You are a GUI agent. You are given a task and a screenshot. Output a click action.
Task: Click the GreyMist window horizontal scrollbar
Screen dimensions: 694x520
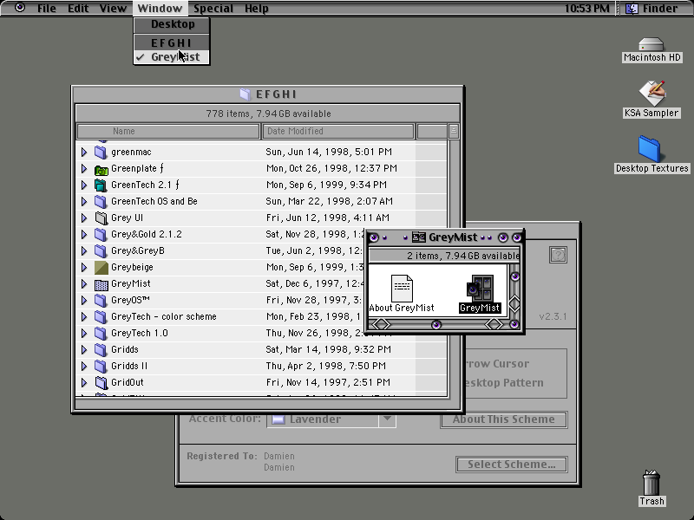[436, 324]
